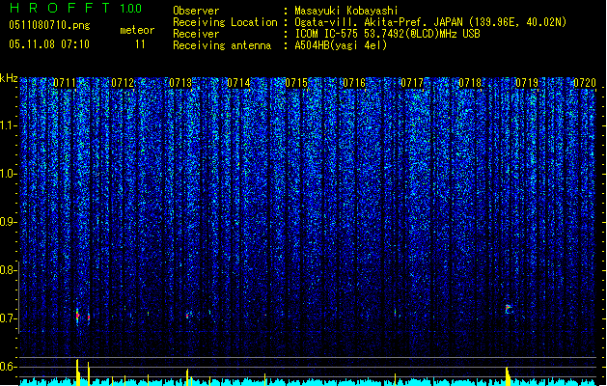Click the 0713 time marker
Viewport: 607px width, 386px height.
(x=180, y=83)
